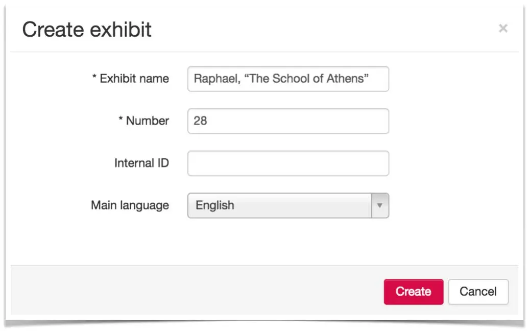This screenshot has width=529, height=331.
Task: Click the dropdown arrow beside English
Action: click(x=379, y=205)
